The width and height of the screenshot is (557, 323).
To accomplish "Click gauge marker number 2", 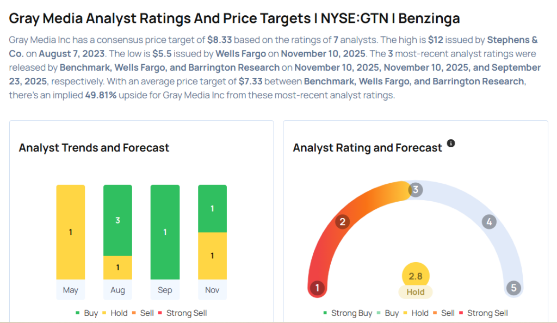I will click(x=343, y=222).
